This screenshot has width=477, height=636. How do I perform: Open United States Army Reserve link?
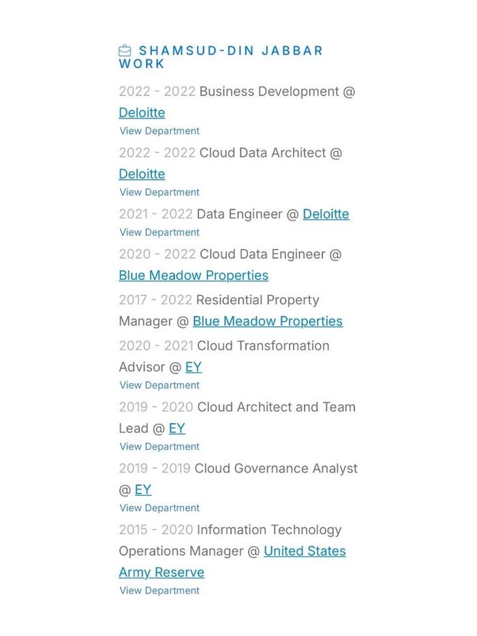(305, 551)
